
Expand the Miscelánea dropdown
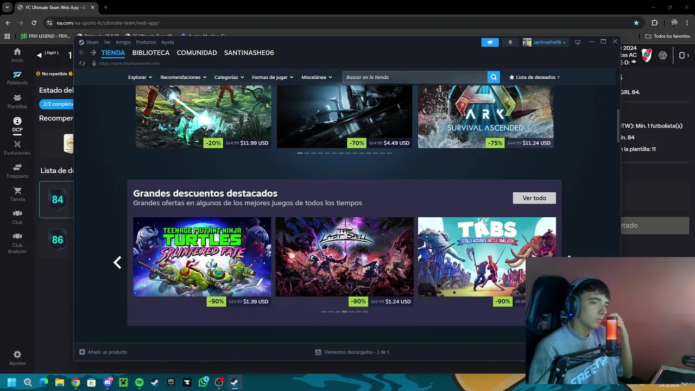click(x=317, y=77)
